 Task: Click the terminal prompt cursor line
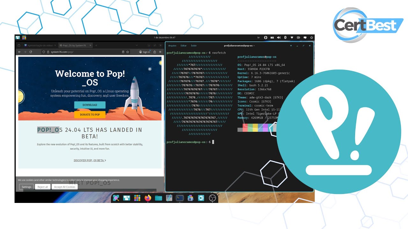(x=190, y=142)
